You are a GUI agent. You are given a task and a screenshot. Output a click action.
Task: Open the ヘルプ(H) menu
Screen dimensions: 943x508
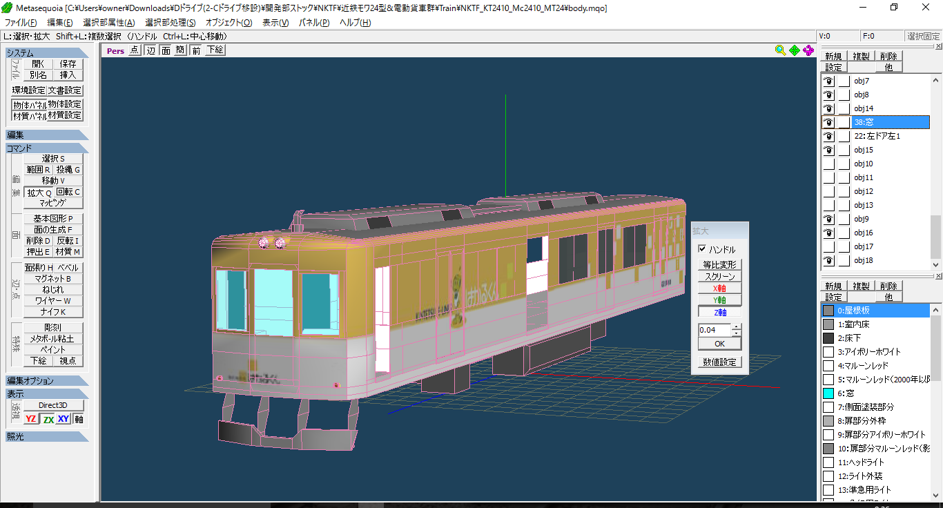click(356, 23)
